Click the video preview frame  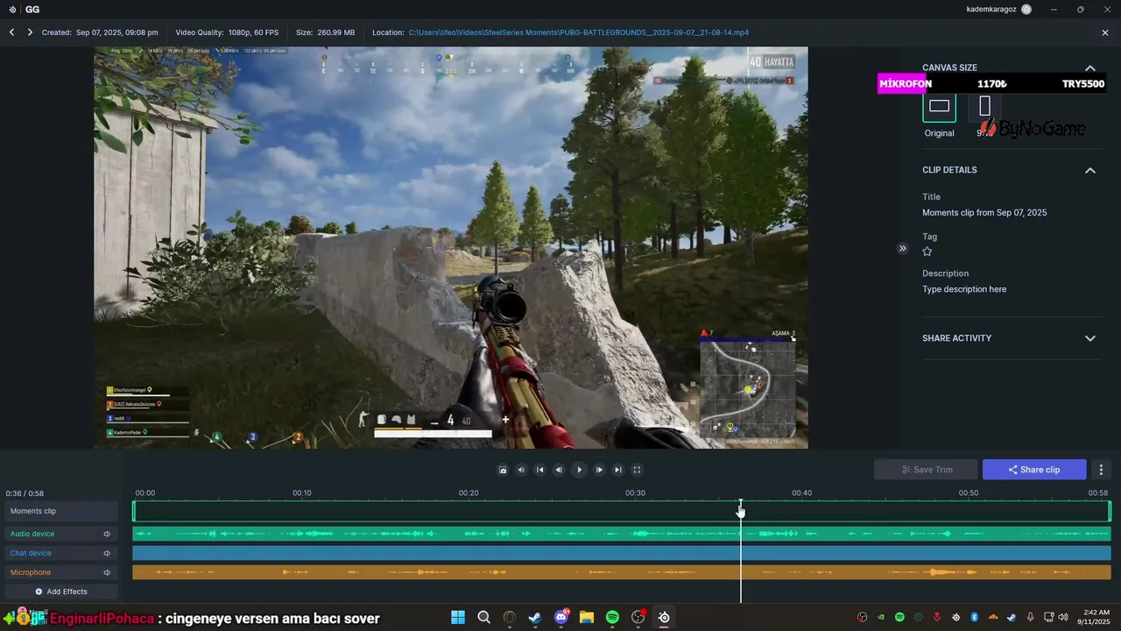(451, 248)
